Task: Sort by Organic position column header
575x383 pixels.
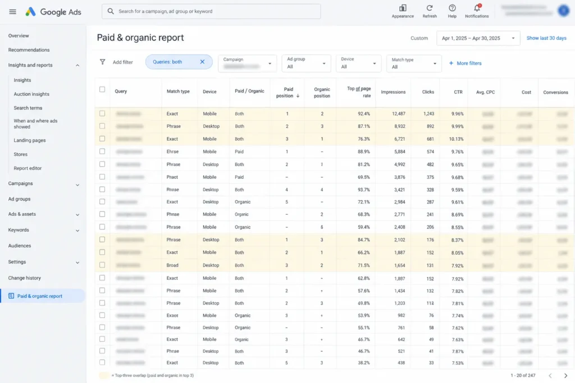Action: (322, 93)
